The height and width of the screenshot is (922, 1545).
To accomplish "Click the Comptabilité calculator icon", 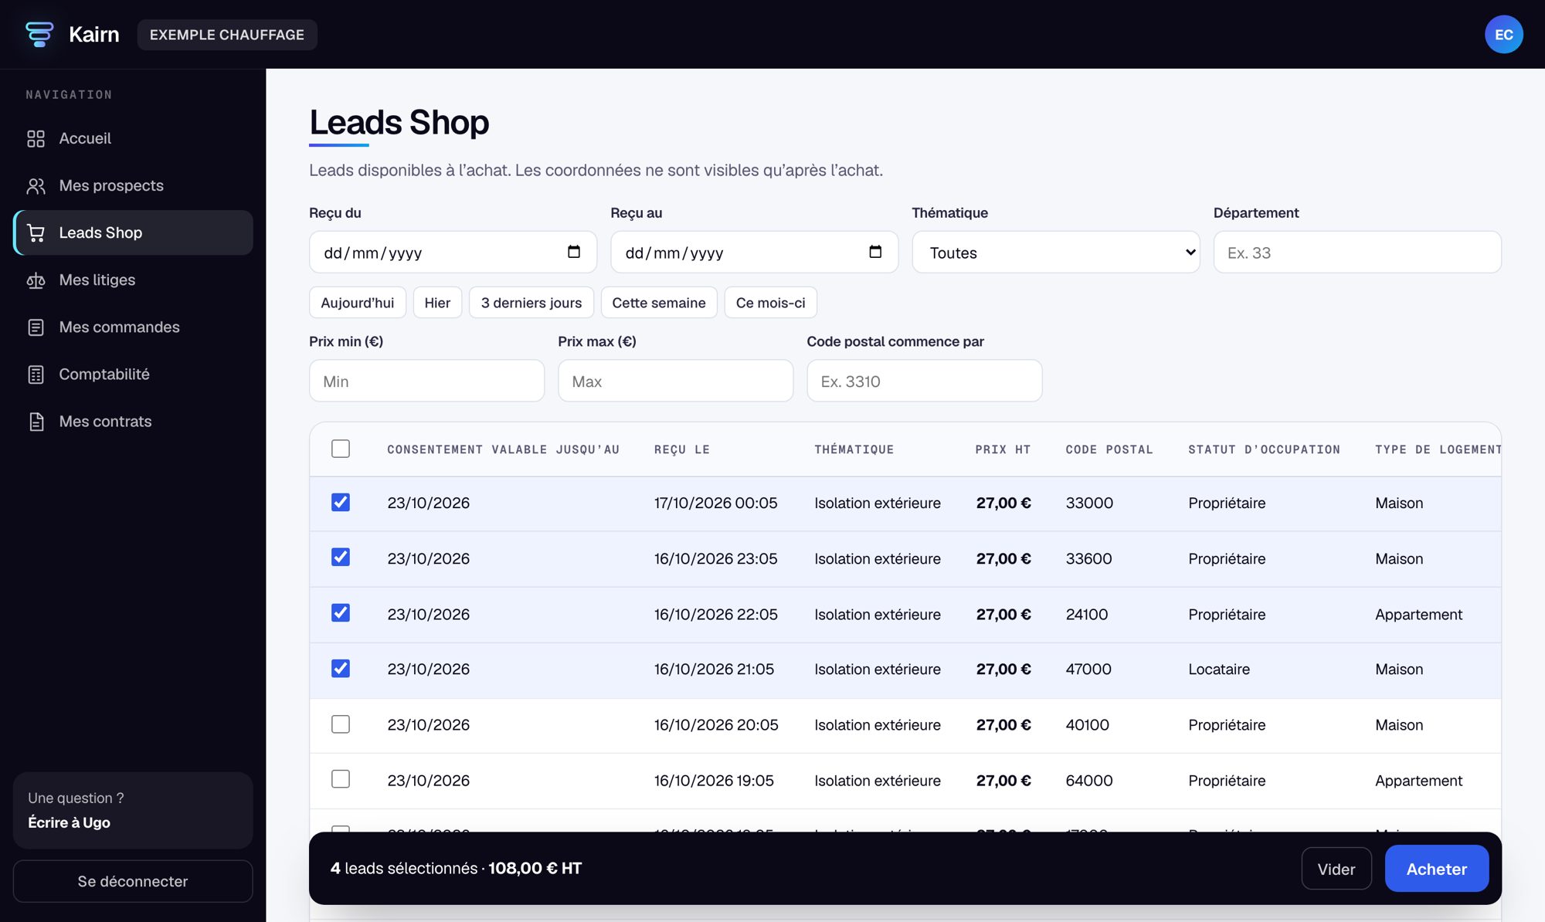I will [36, 374].
